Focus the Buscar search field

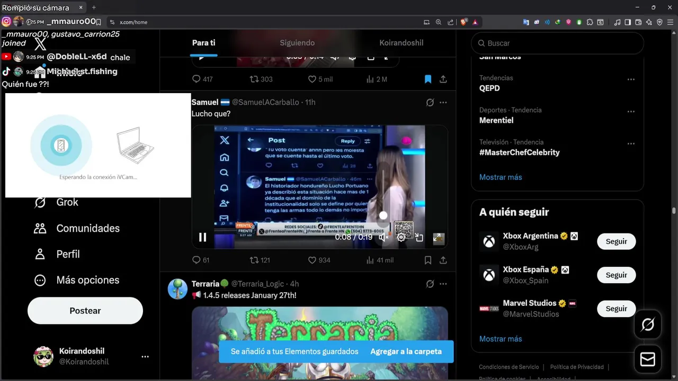point(557,43)
